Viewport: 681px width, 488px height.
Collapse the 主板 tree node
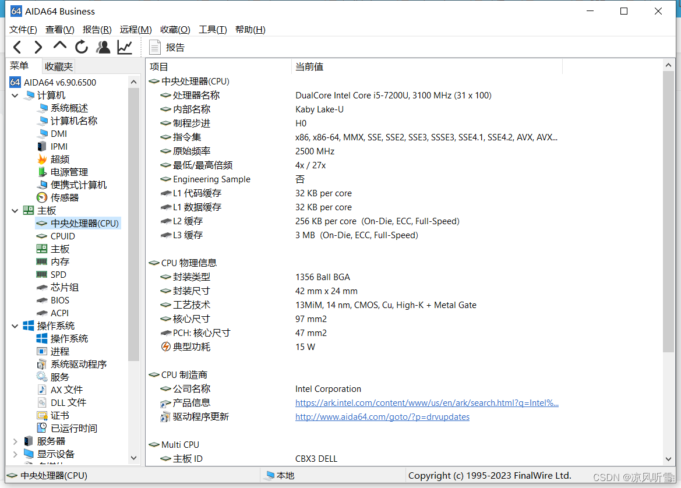coord(15,211)
